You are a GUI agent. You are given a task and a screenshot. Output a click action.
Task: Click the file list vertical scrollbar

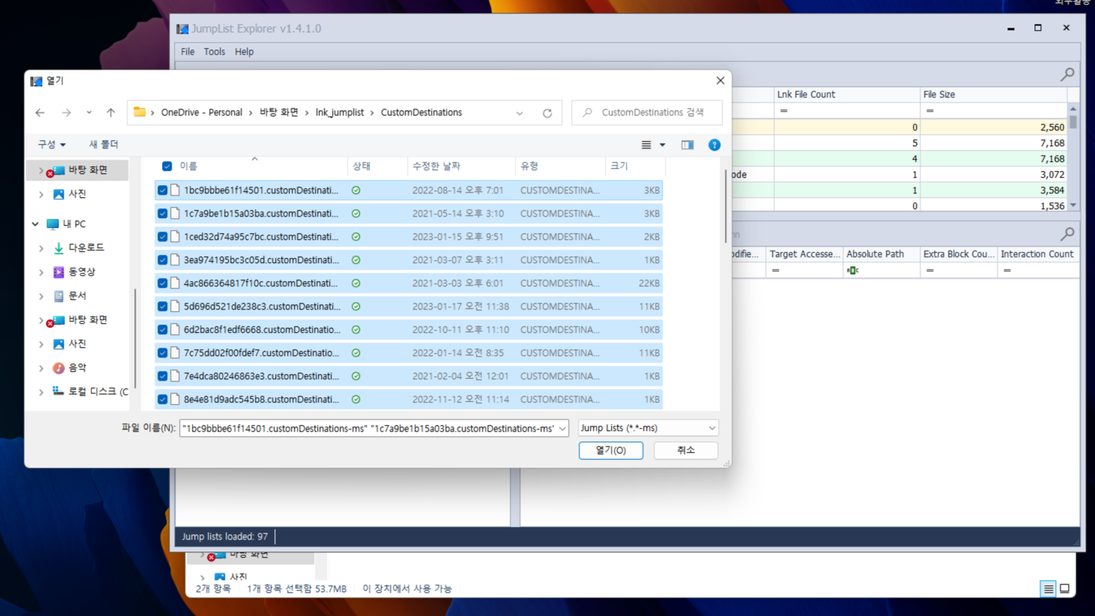click(725, 208)
